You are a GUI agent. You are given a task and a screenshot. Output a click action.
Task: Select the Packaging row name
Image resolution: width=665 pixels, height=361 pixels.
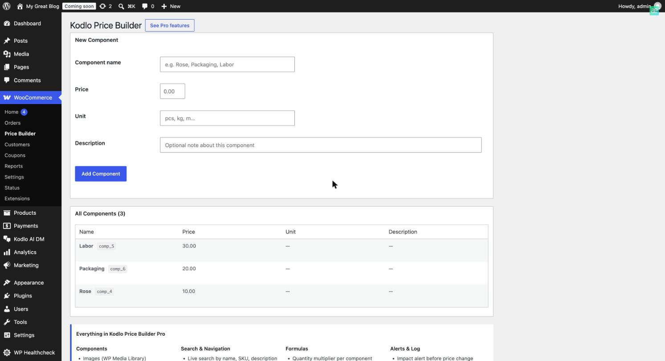pos(92,269)
